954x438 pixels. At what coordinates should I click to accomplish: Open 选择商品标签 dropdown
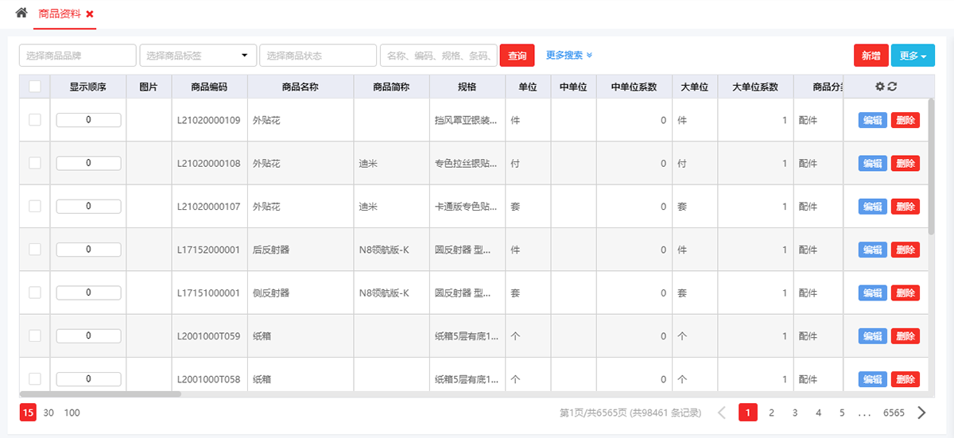pyautogui.click(x=198, y=56)
